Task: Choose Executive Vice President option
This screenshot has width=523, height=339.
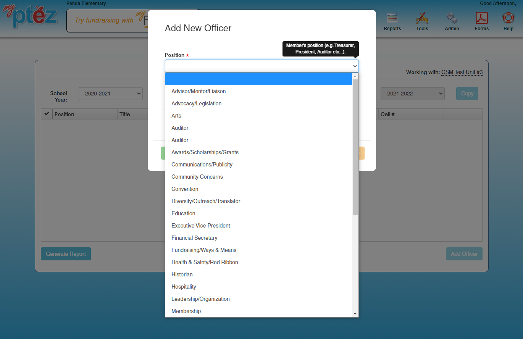Action: click(201, 226)
